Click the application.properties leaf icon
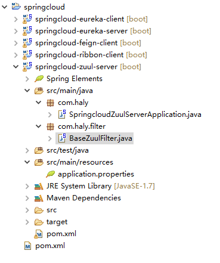 pos(50,174)
